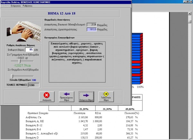Adjust the calories-per-week slider handle
The image size is (193, 140).
point(12,76)
